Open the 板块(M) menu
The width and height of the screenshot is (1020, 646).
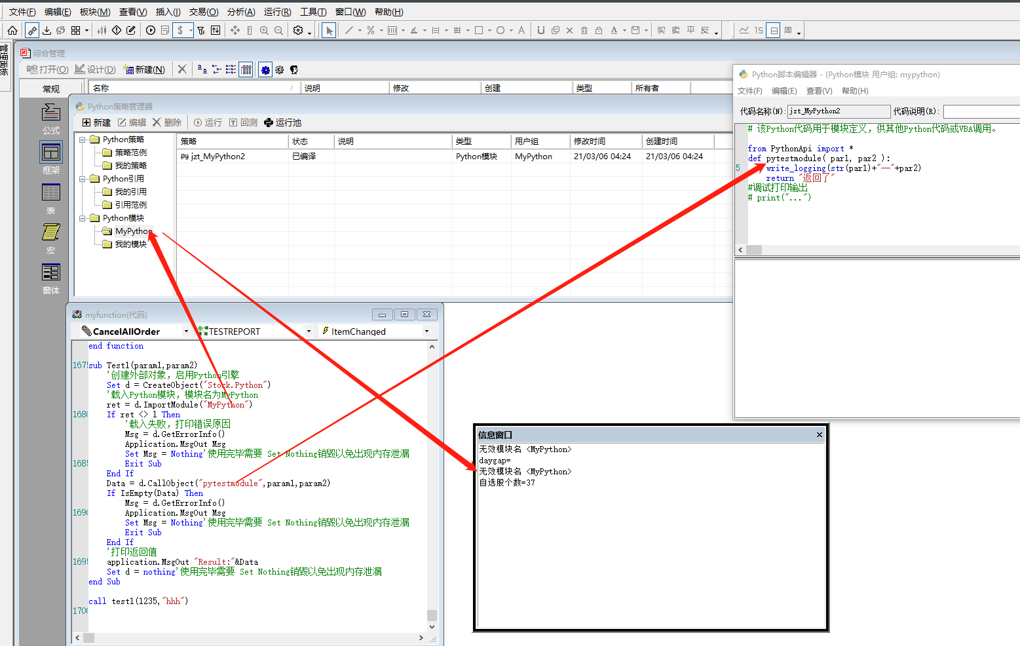pyautogui.click(x=95, y=12)
